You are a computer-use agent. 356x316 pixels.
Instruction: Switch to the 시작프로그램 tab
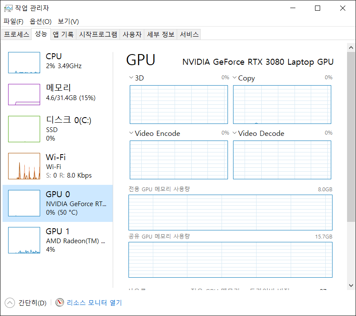[x=98, y=34]
